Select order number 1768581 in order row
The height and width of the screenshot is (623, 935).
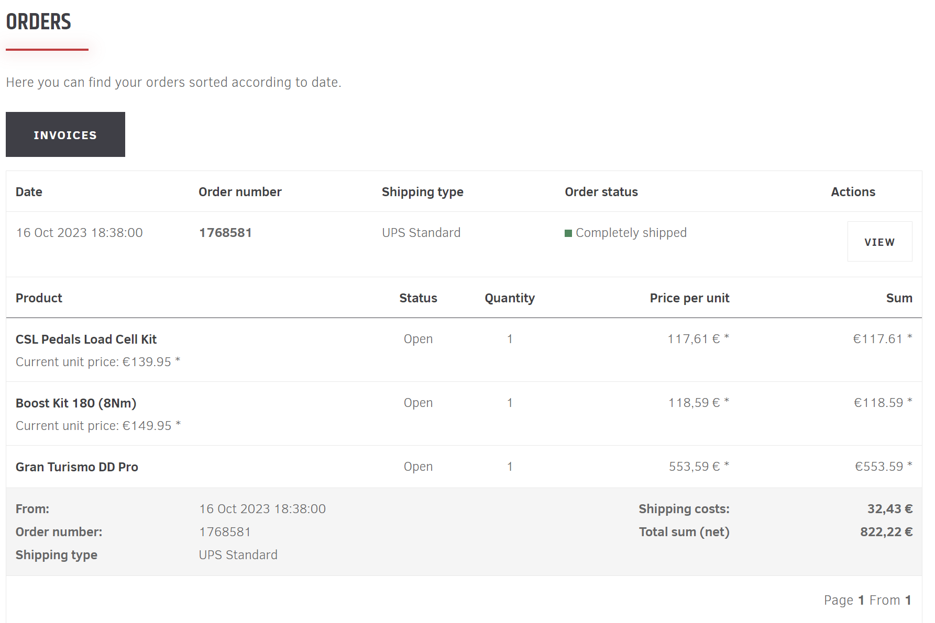225,233
